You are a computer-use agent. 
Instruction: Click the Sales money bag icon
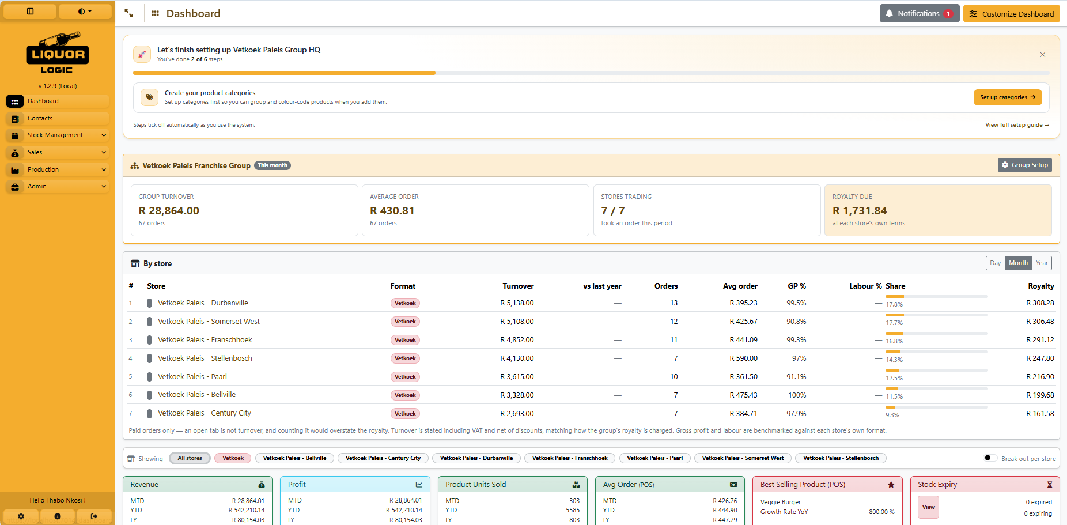(15, 153)
